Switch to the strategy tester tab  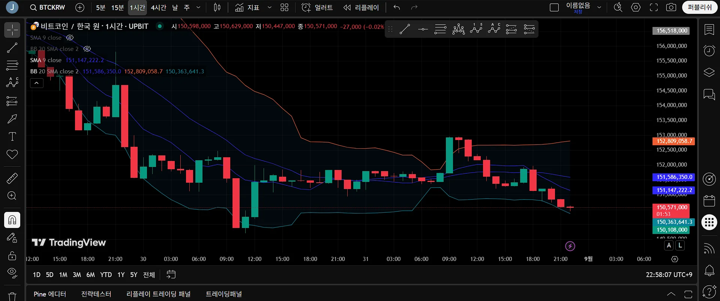(x=96, y=294)
